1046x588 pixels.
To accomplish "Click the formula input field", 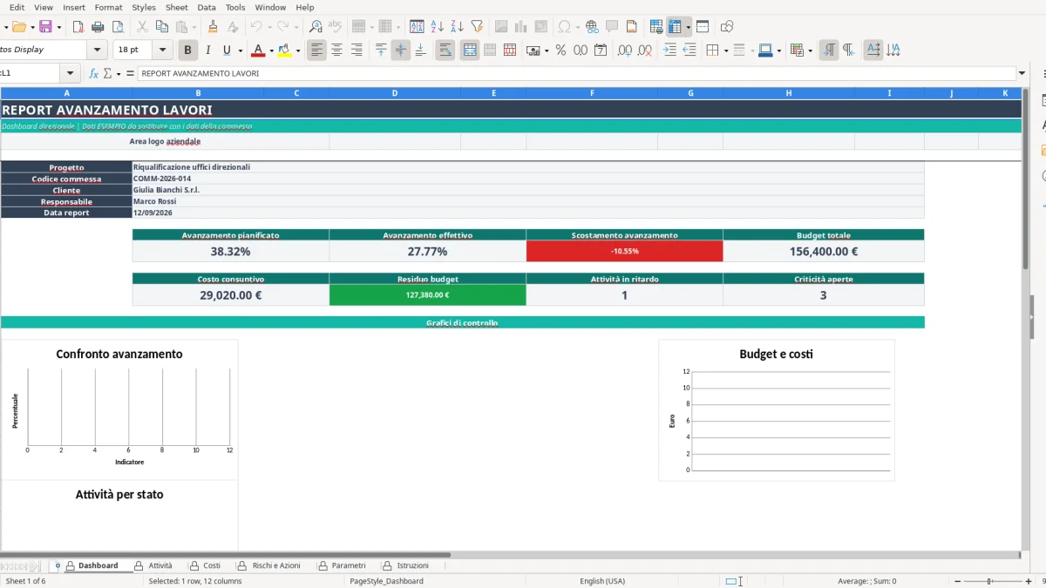I will click(x=577, y=73).
